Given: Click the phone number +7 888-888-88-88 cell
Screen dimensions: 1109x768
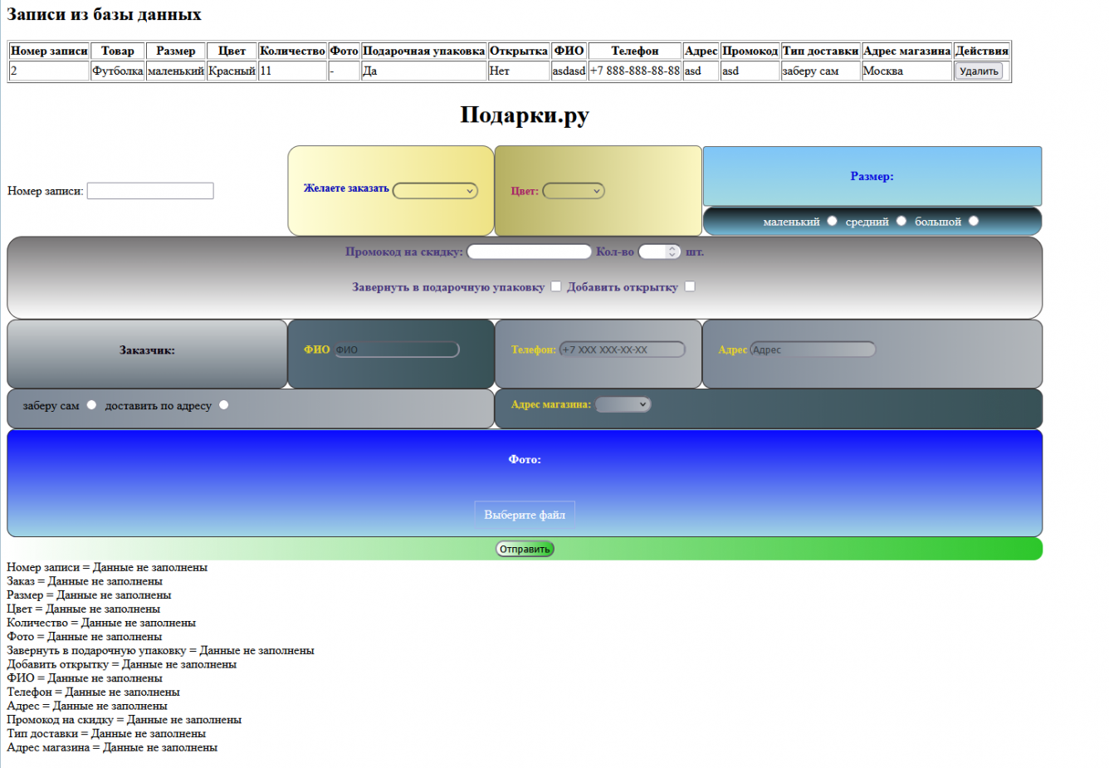Looking at the screenshot, I should point(635,71).
